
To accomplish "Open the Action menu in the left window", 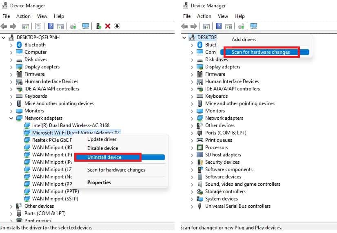I will [23, 16].
